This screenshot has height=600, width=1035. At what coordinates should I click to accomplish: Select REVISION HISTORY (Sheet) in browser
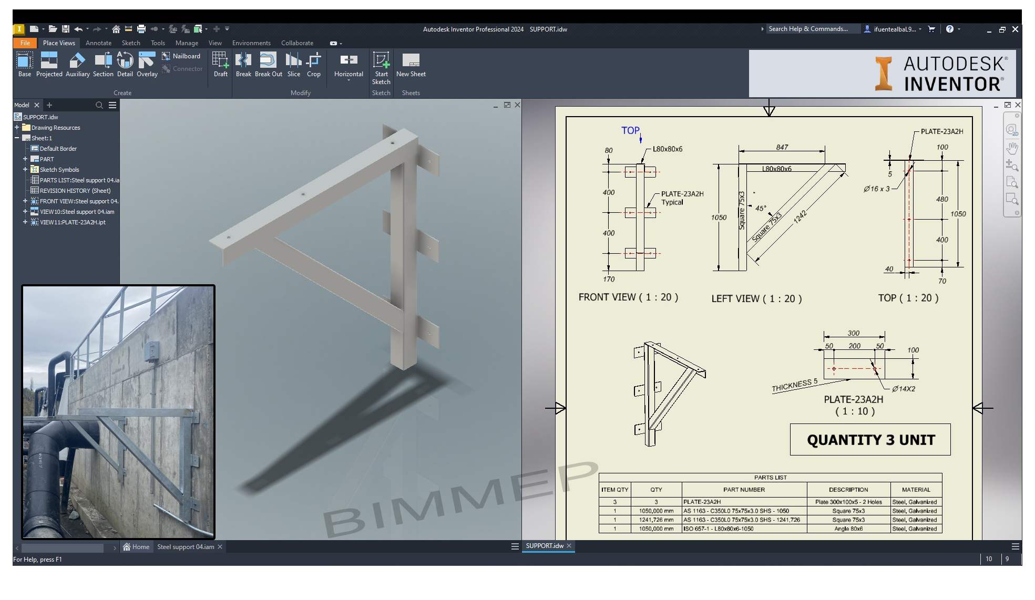coord(75,191)
